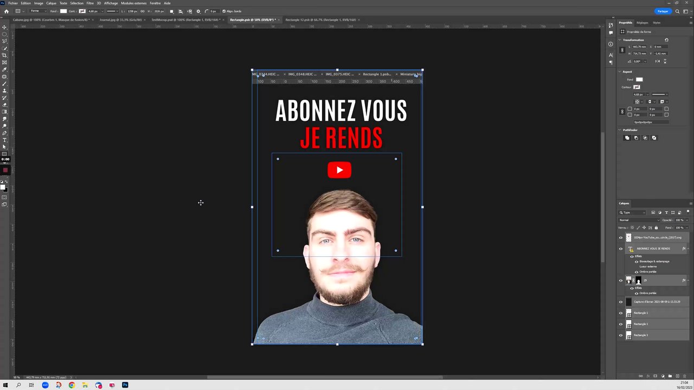Hide the Capture d'écran layer
This screenshot has height=390, width=694.
(621, 302)
